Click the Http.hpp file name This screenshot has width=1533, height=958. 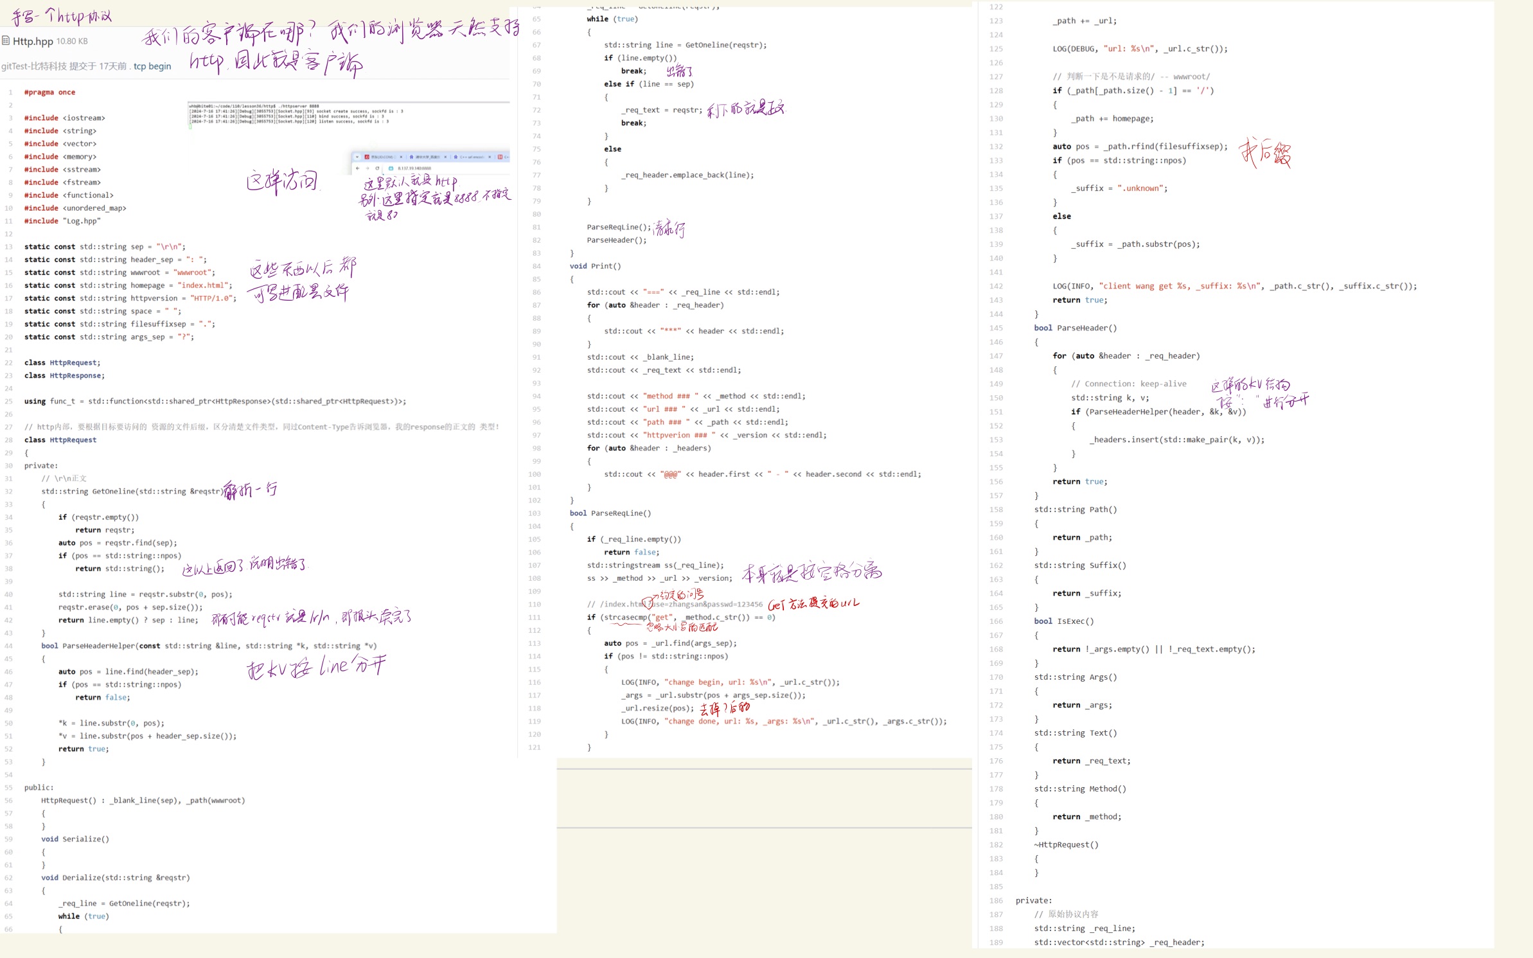(33, 41)
